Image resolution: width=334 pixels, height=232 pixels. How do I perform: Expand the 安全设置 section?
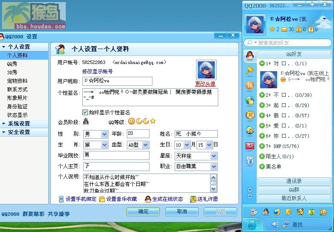tap(3, 132)
